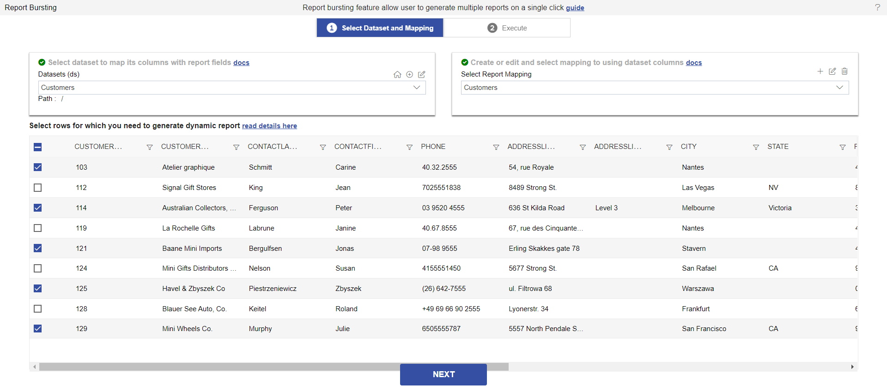Add new report mapping plus icon
The image size is (887, 391).
[820, 71]
